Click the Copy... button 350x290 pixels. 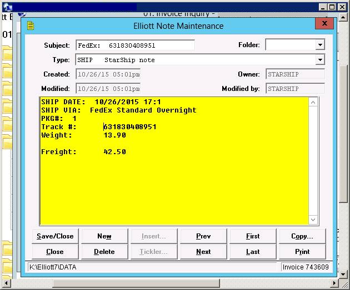click(302, 236)
